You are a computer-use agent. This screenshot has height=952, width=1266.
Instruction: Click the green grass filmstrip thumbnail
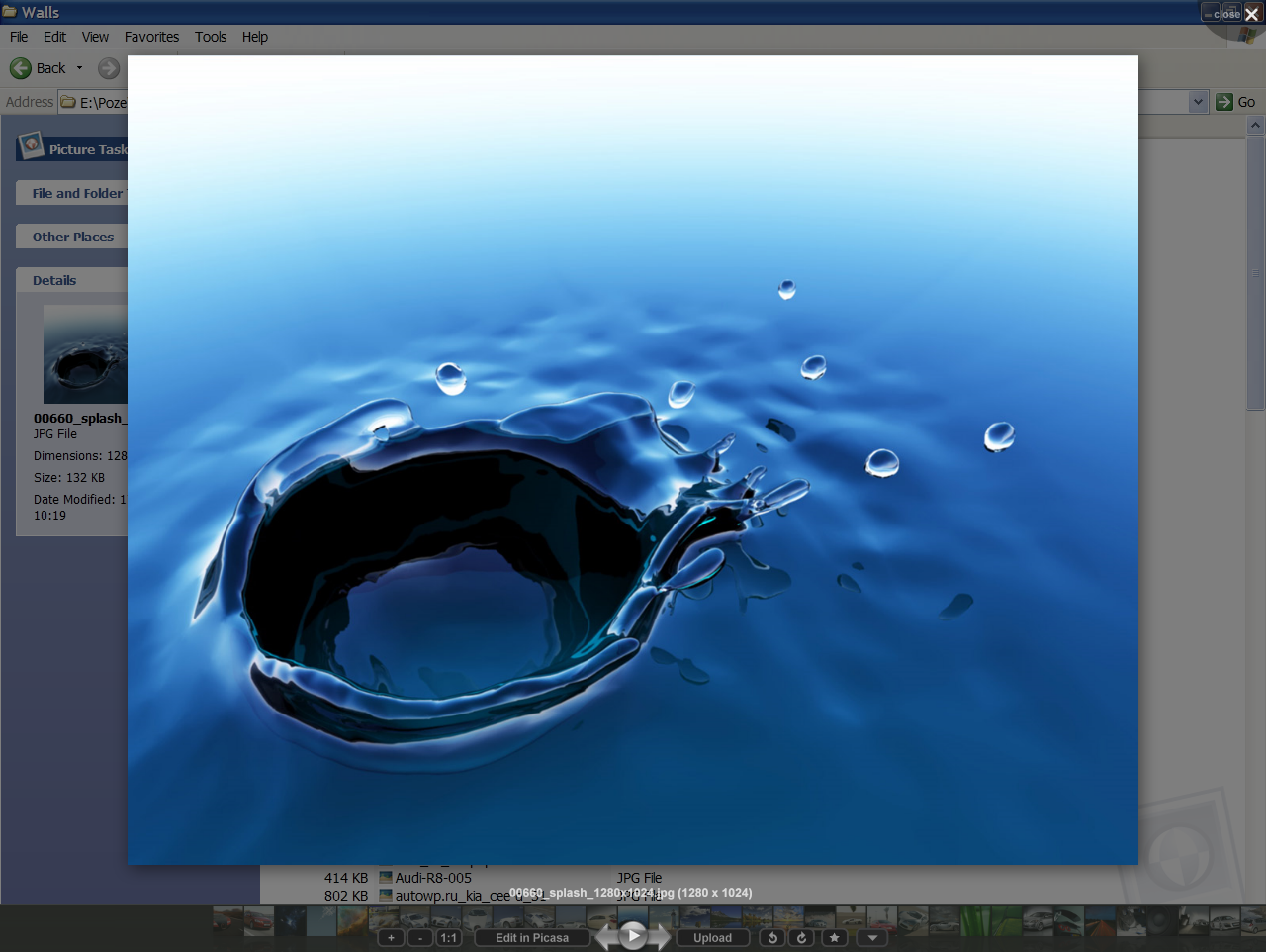pyautogui.click(x=974, y=921)
